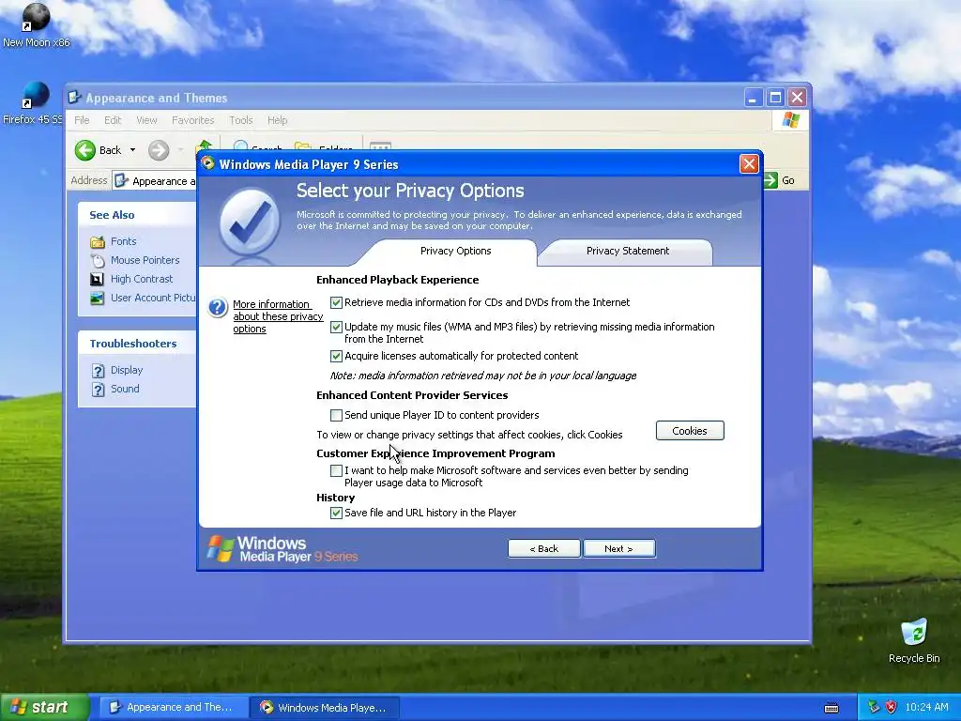Click the Windows flag logo in the Explorer window
Screen dimensions: 961x721
(x=790, y=119)
